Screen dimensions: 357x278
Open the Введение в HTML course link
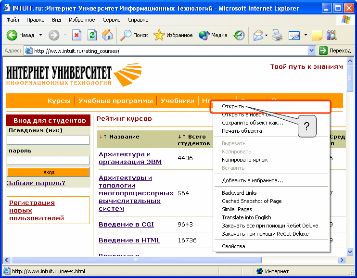129,240
